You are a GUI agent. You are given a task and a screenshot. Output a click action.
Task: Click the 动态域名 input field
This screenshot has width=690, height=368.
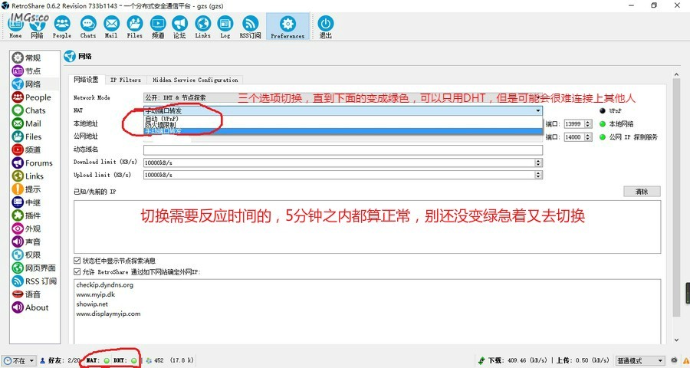(x=343, y=149)
